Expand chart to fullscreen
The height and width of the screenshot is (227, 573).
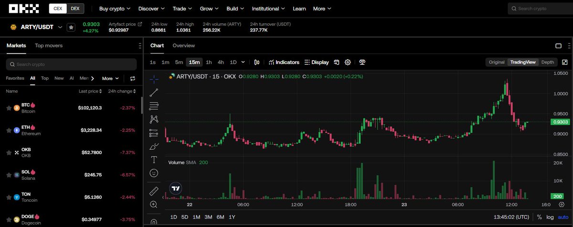[565, 62]
